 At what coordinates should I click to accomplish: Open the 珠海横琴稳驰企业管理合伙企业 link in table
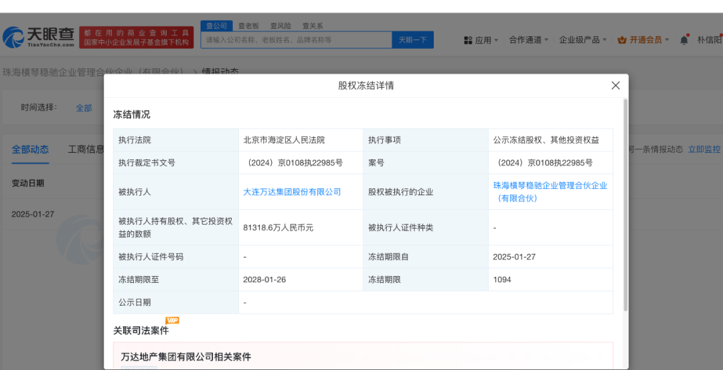[550, 186]
